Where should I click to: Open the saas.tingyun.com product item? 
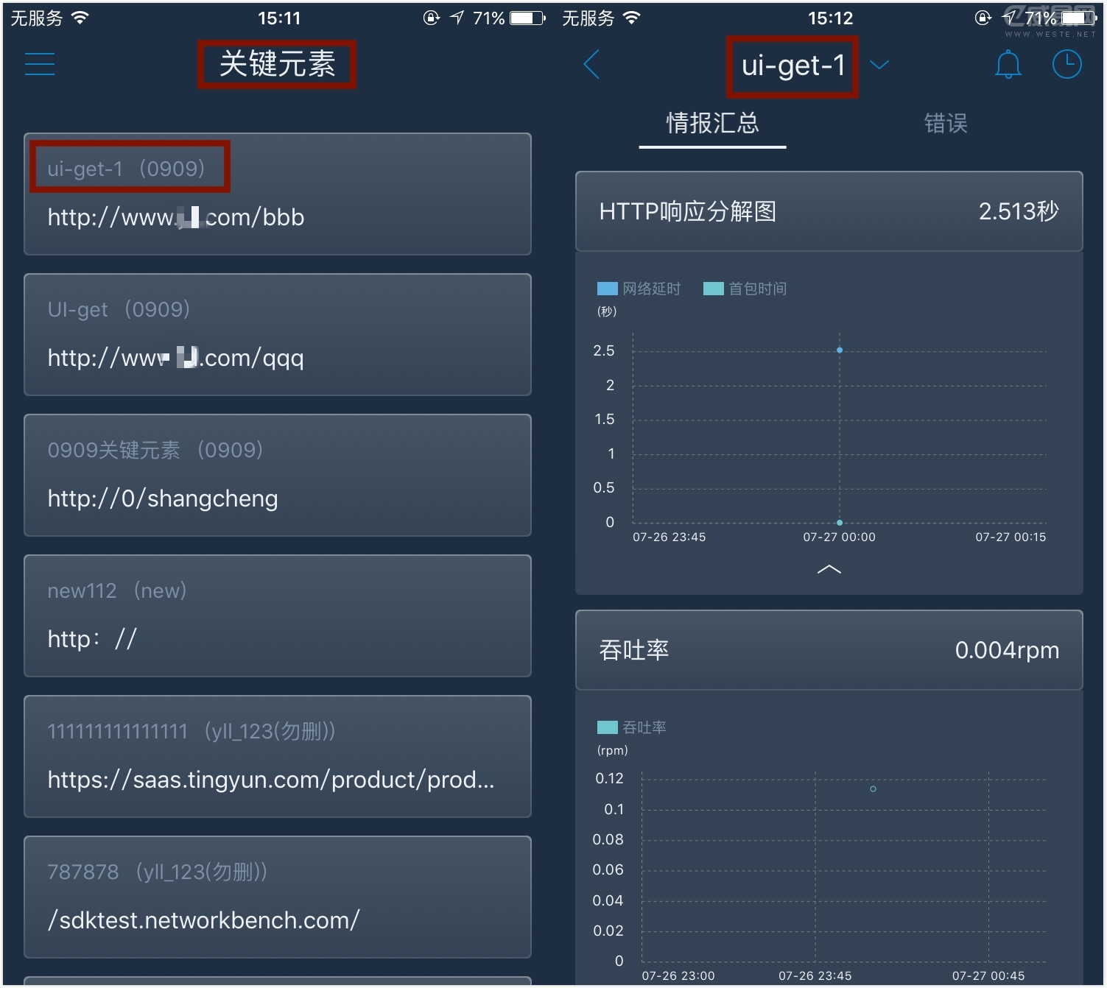pyautogui.click(x=277, y=757)
